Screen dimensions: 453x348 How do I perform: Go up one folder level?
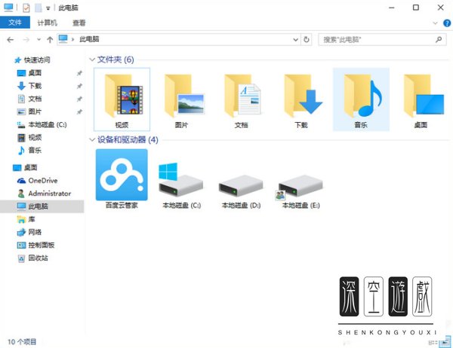(x=50, y=39)
